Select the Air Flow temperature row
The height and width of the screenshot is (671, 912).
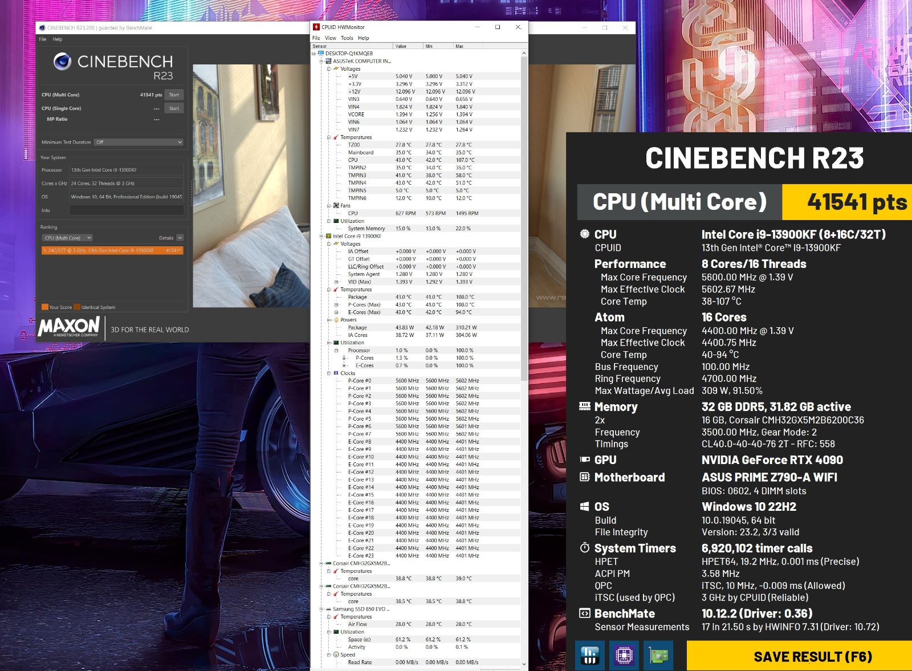coord(416,624)
